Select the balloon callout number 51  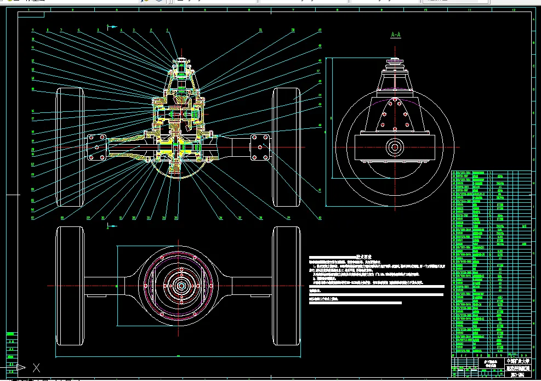click(x=260, y=30)
